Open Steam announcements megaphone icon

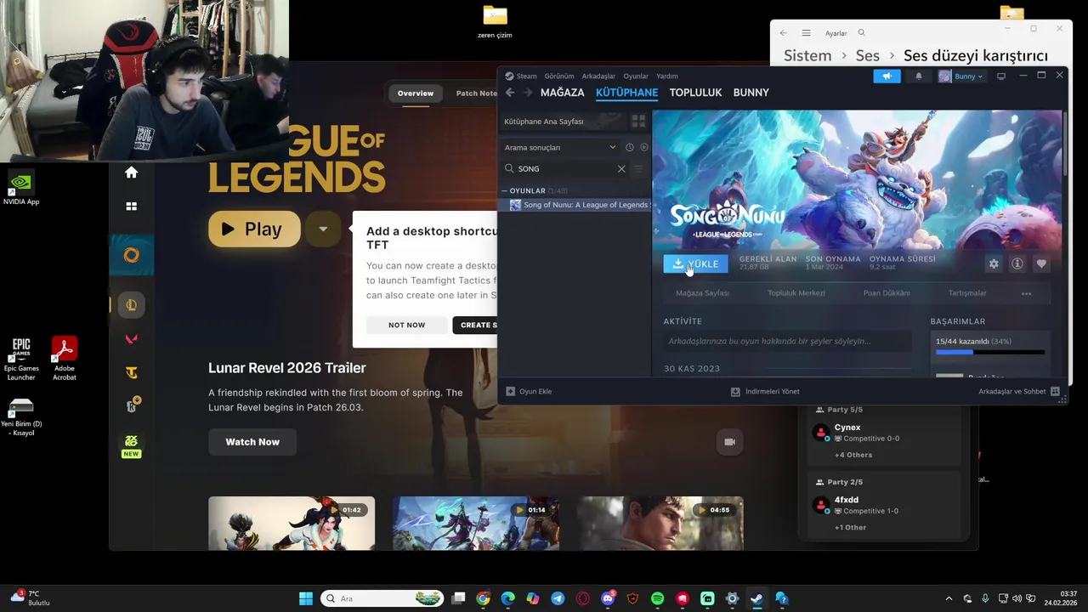887,76
